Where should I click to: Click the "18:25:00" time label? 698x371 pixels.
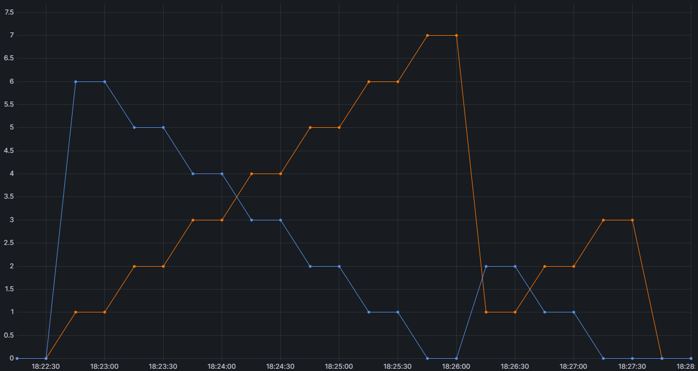point(339,367)
